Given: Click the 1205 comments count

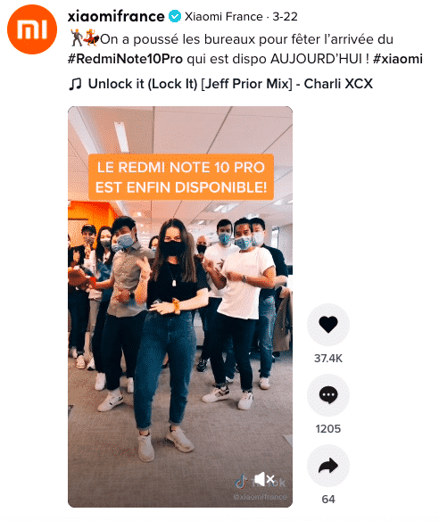Looking at the screenshot, I should click(328, 428).
